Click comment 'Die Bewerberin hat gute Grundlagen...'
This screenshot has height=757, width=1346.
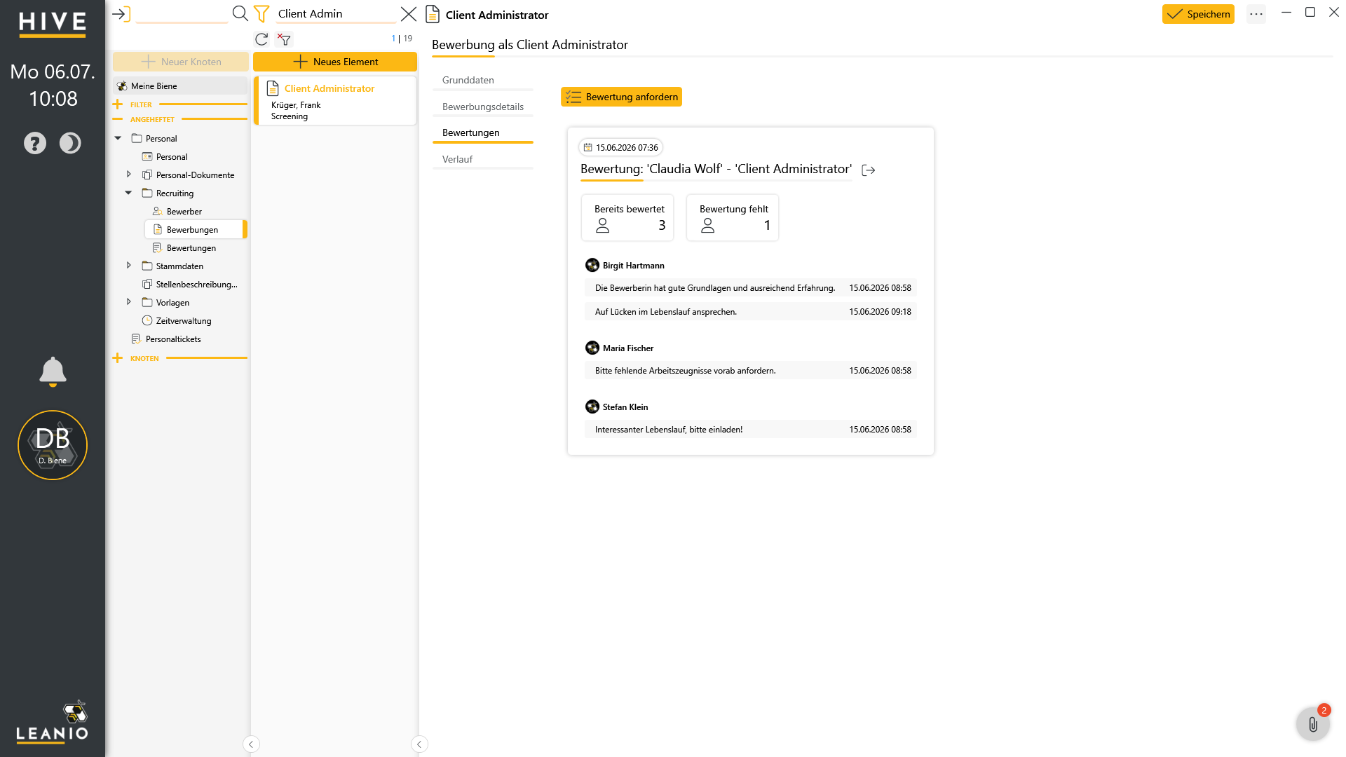[x=750, y=288]
